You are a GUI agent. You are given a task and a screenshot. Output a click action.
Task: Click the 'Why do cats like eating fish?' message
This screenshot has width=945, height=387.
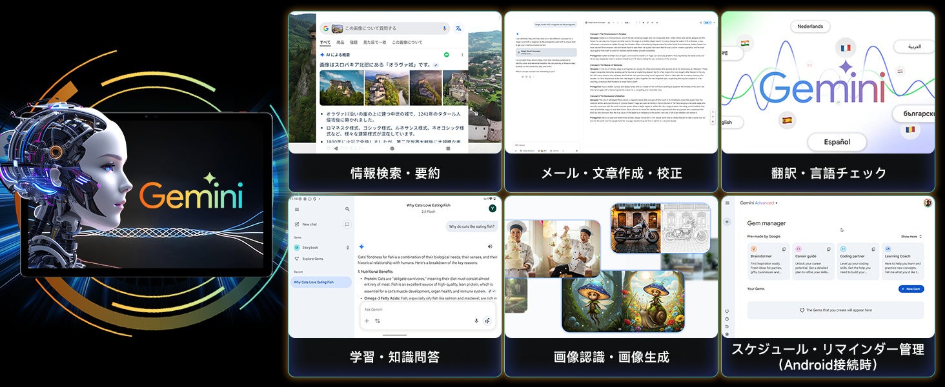[x=472, y=227]
